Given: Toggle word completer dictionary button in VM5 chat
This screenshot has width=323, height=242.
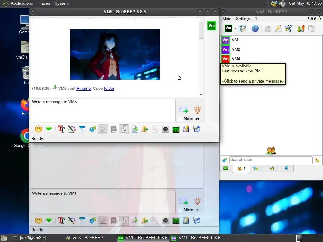Looking at the screenshot, I should 114,129.
